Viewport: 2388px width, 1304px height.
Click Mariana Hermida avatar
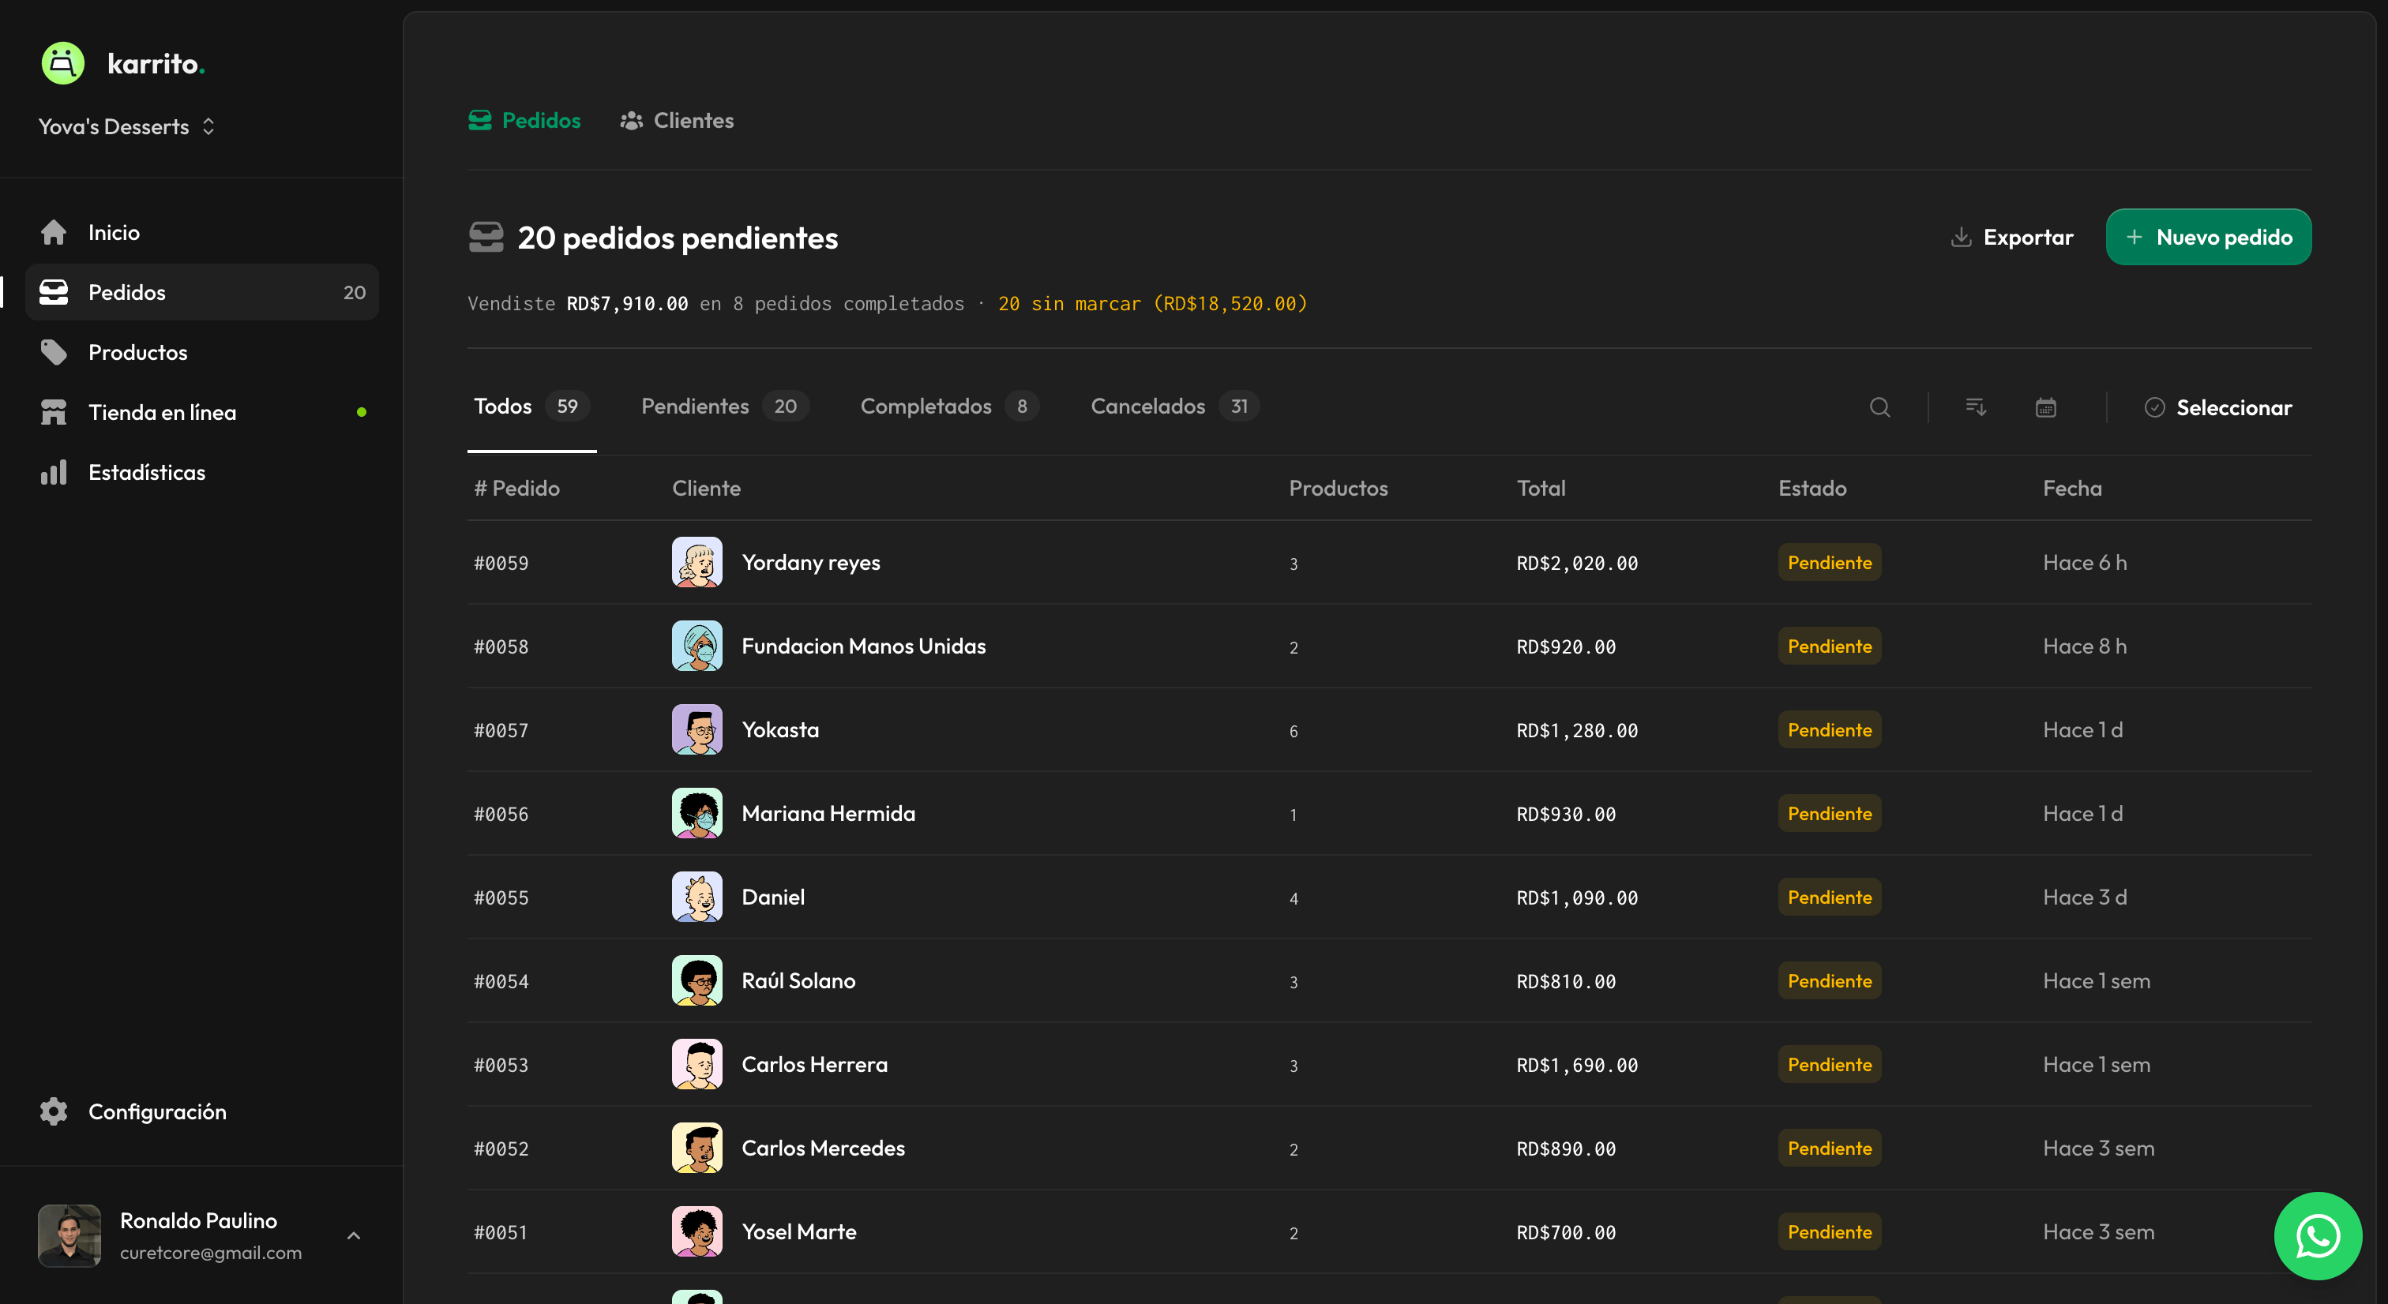[697, 813]
